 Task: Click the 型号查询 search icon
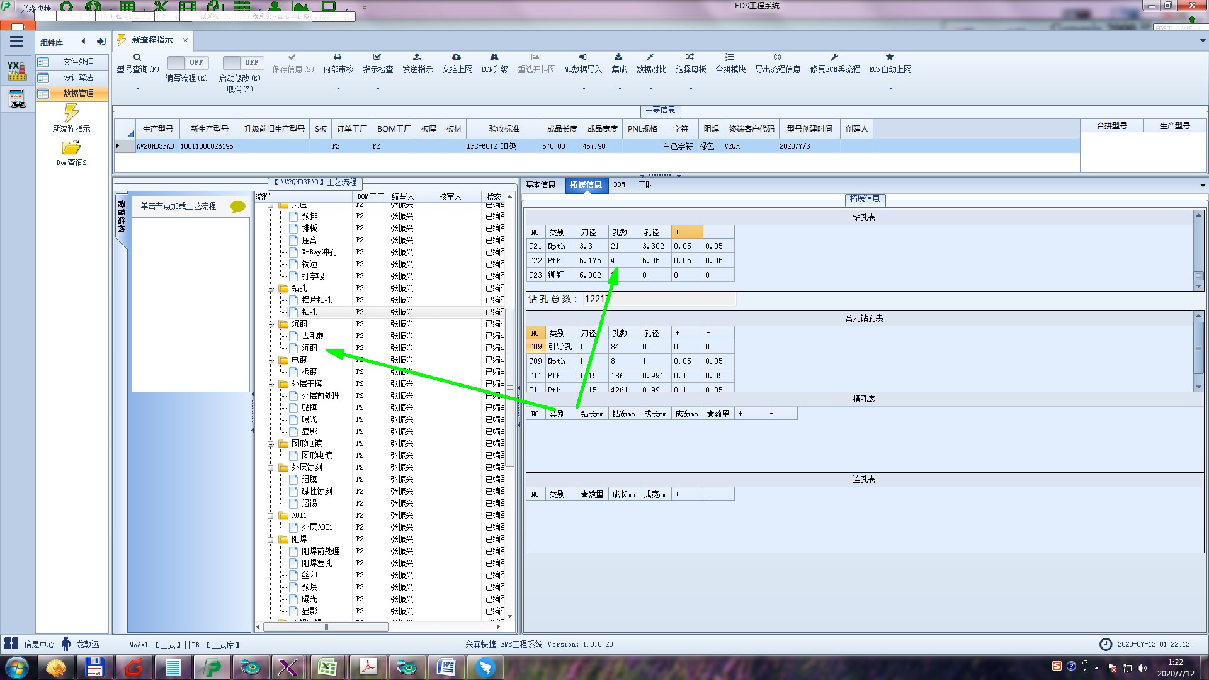[x=137, y=57]
